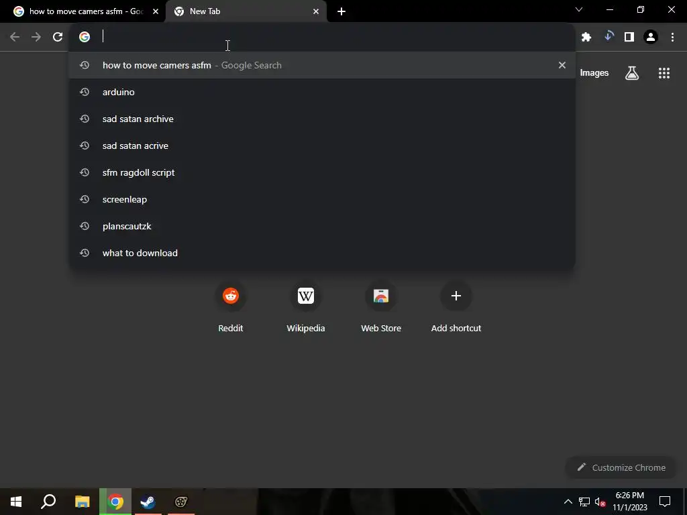Viewport: 687px width, 515px height.
Task: Open the Google apps grid
Action: (x=664, y=73)
